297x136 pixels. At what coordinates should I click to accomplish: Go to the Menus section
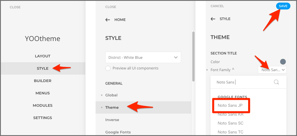(43, 93)
